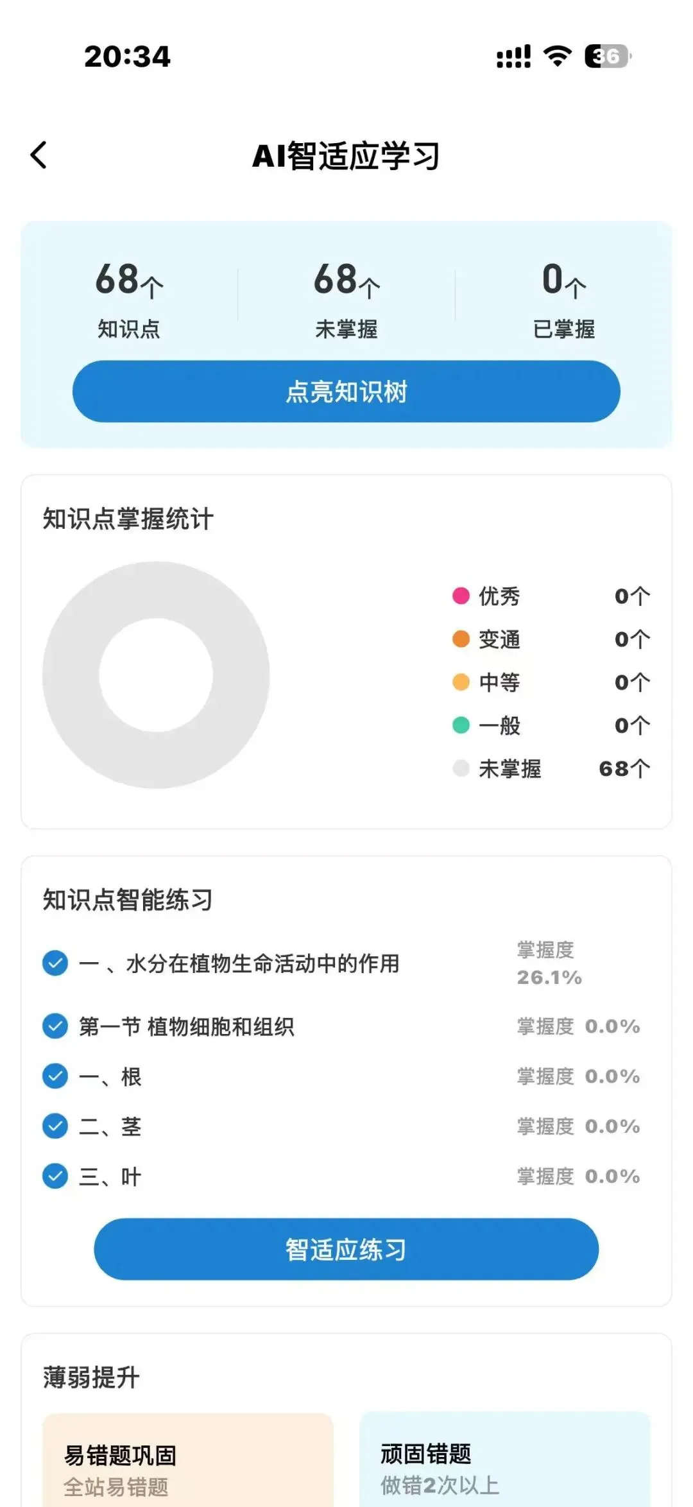This screenshot has width=693, height=1507.
Task: Toggle 第一节 植物细胞和组织 checkbox
Action: 55,1026
